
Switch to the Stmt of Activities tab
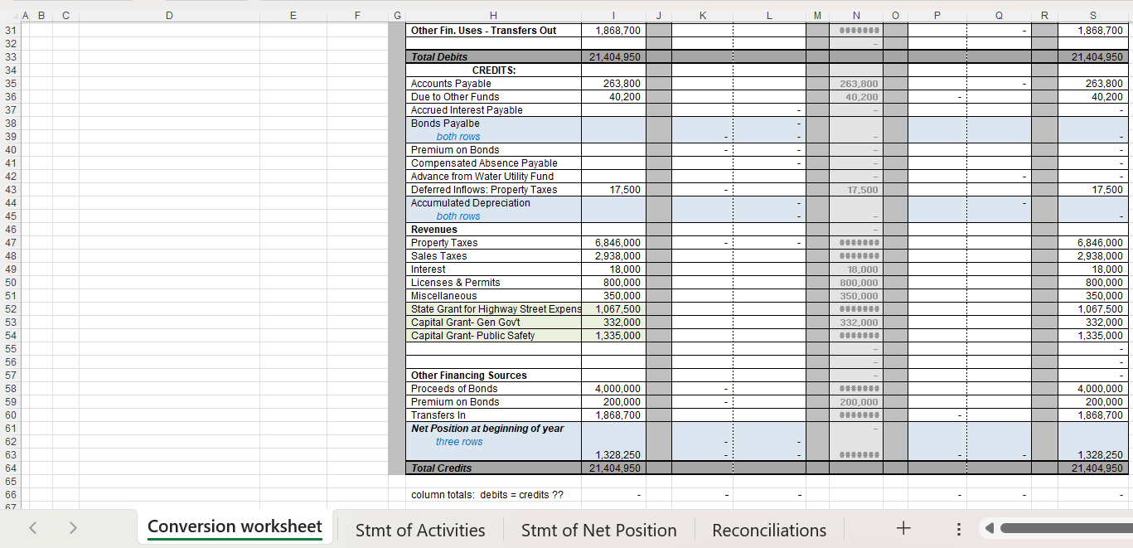pyautogui.click(x=420, y=530)
